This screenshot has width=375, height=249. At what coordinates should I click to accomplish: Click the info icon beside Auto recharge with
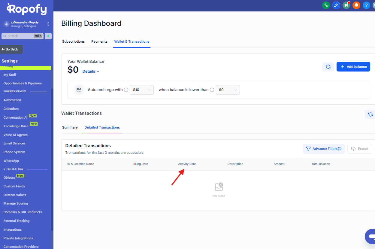tap(126, 90)
